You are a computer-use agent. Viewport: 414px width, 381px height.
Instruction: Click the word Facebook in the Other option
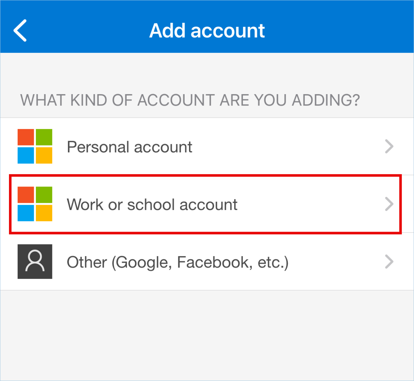(x=213, y=262)
